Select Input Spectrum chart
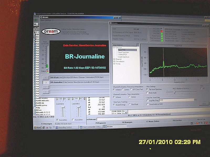 [x=123, y=52]
